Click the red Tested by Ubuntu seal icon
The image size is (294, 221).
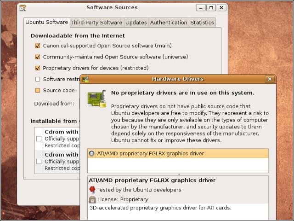pos(92,190)
